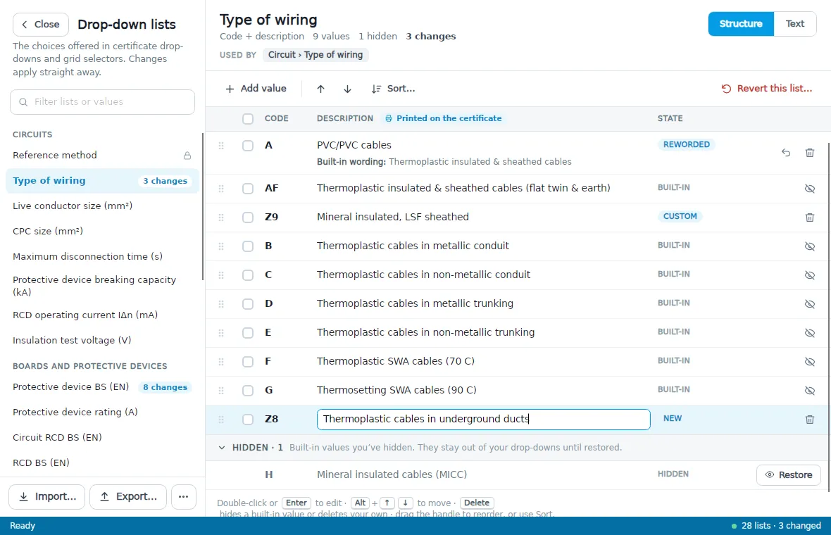Image resolution: width=831 pixels, height=535 pixels.
Task: Click Import... button
Action: [x=46, y=497]
